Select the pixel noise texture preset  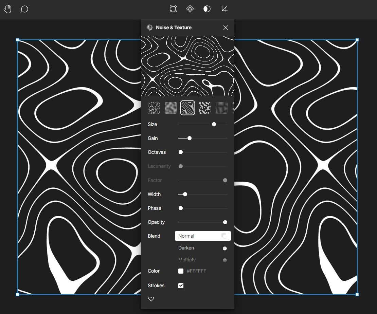pos(154,108)
